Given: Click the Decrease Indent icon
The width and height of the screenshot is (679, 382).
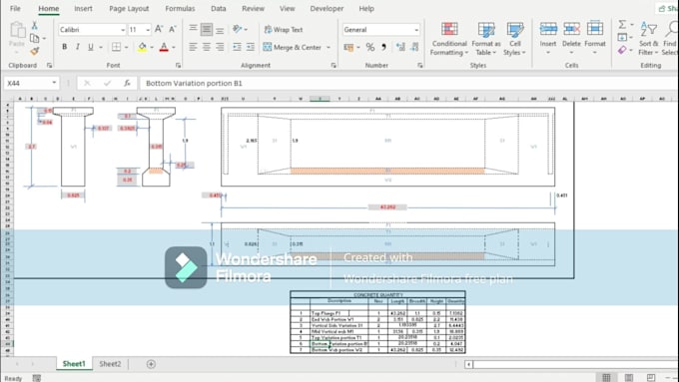Looking at the screenshot, I should [237, 47].
